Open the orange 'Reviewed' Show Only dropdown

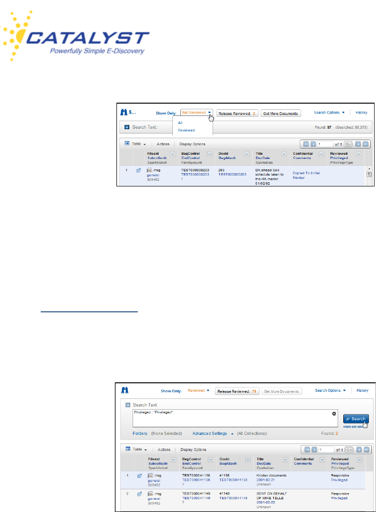click(x=198, y=390)
